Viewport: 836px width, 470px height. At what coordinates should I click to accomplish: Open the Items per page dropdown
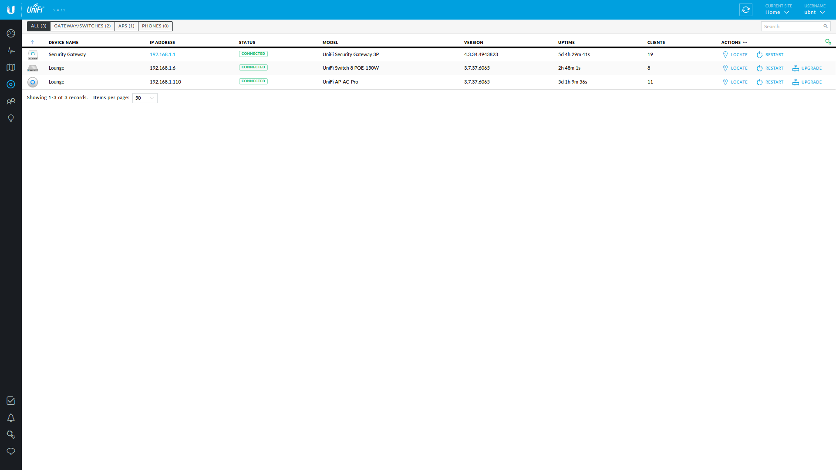(x=145, y=98)
